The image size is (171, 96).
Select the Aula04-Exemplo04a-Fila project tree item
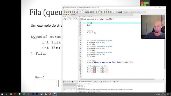coord(71,19)
